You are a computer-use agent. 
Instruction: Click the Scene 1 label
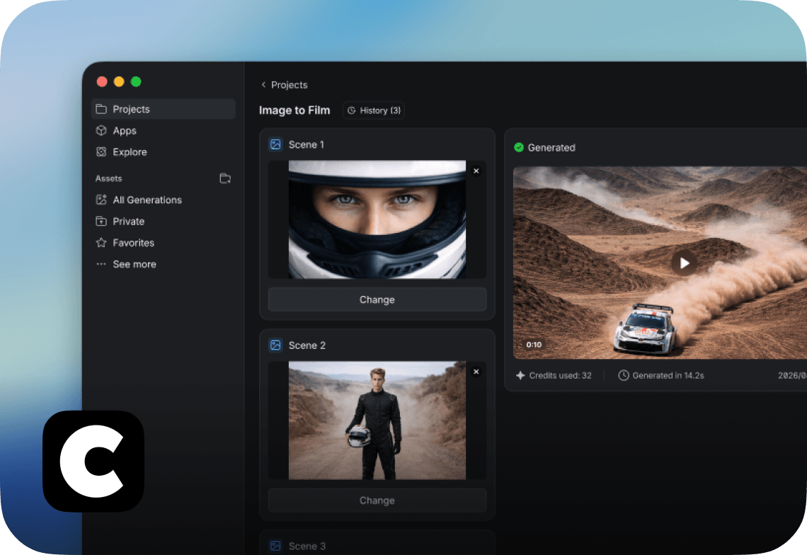307,144
